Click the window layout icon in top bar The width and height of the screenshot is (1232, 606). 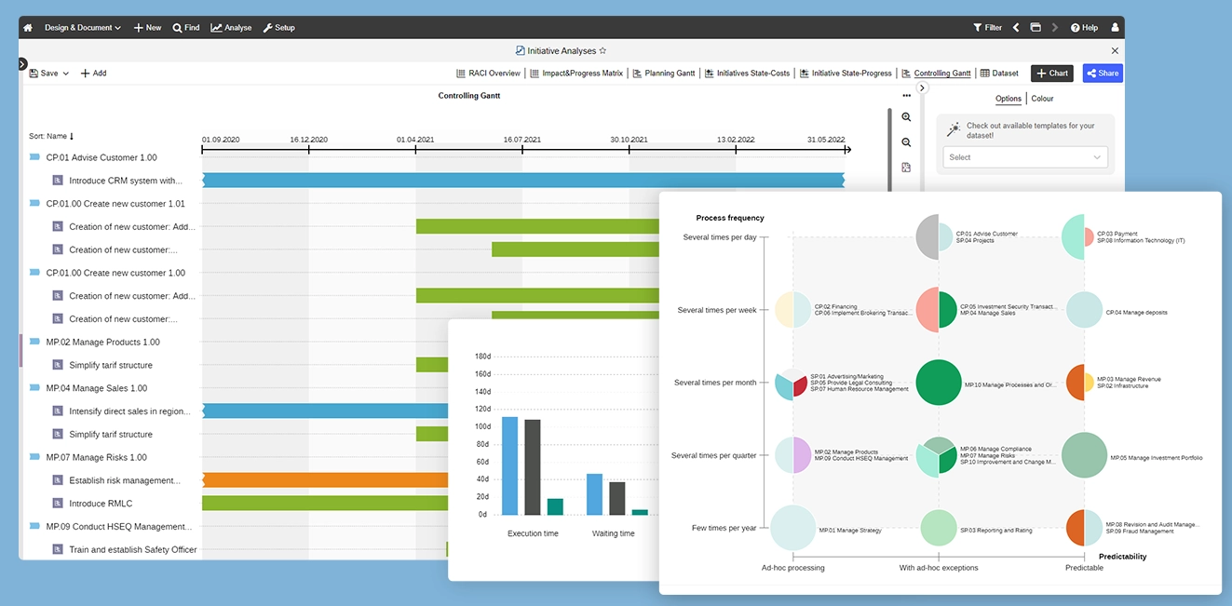(1036, 28)
